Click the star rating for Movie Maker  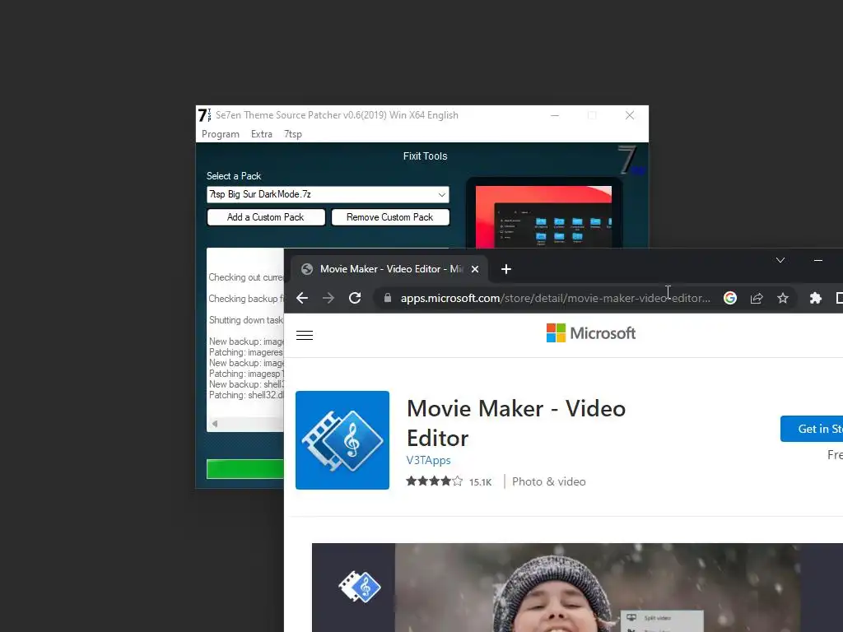click(x=434, y=481)
